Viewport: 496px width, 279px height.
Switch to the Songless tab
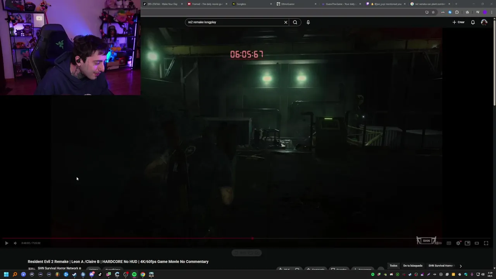[252, 4]
